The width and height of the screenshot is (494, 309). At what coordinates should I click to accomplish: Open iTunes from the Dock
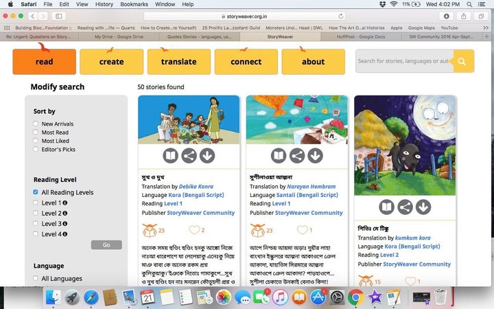tap(280, 297)
